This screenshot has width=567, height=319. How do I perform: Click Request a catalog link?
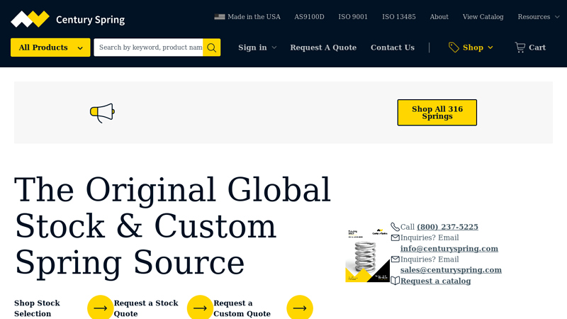coord(435,281)
